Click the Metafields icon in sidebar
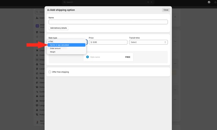Image resolution: width=217 pixels, height=130 pixels. click(37, 101)
